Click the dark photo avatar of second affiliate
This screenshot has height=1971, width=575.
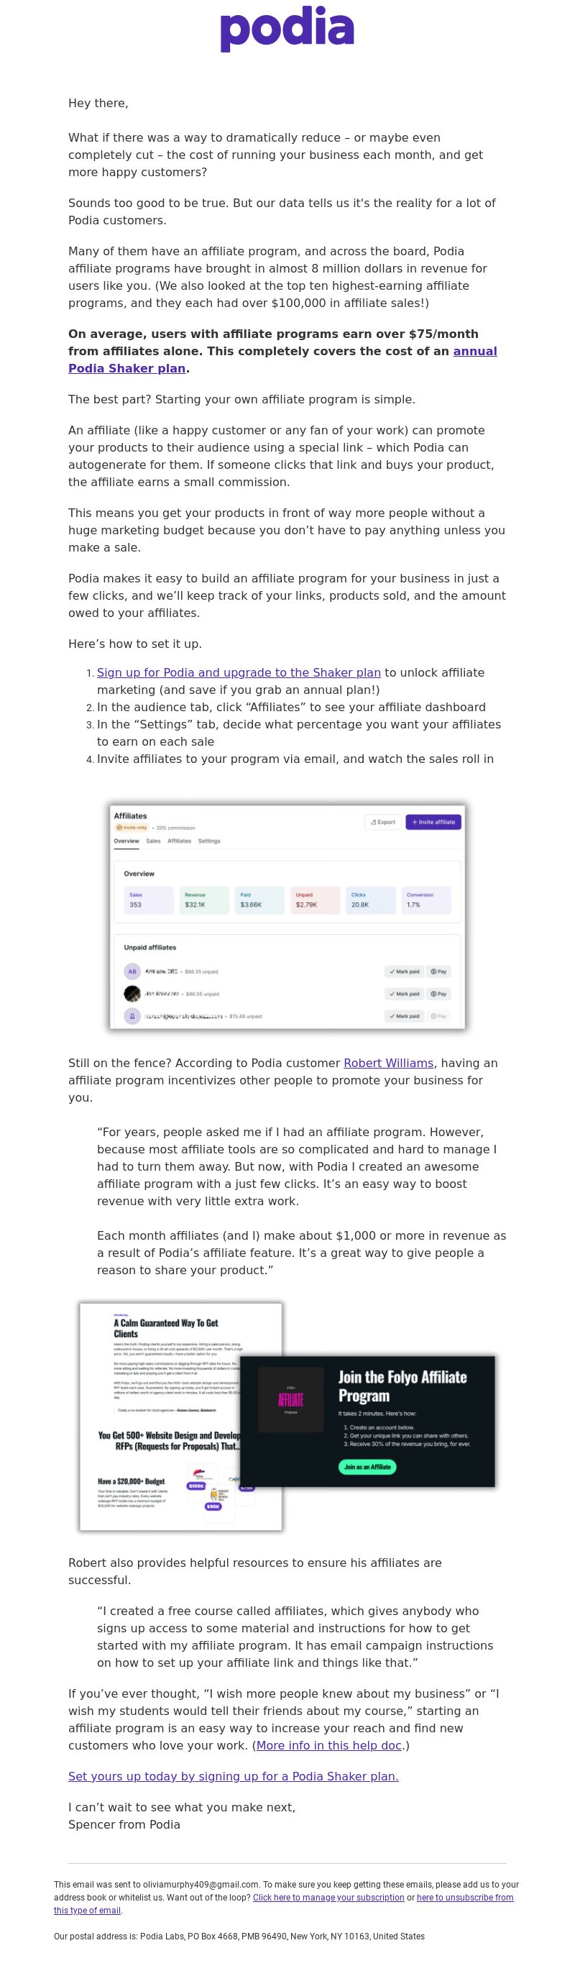132,993
